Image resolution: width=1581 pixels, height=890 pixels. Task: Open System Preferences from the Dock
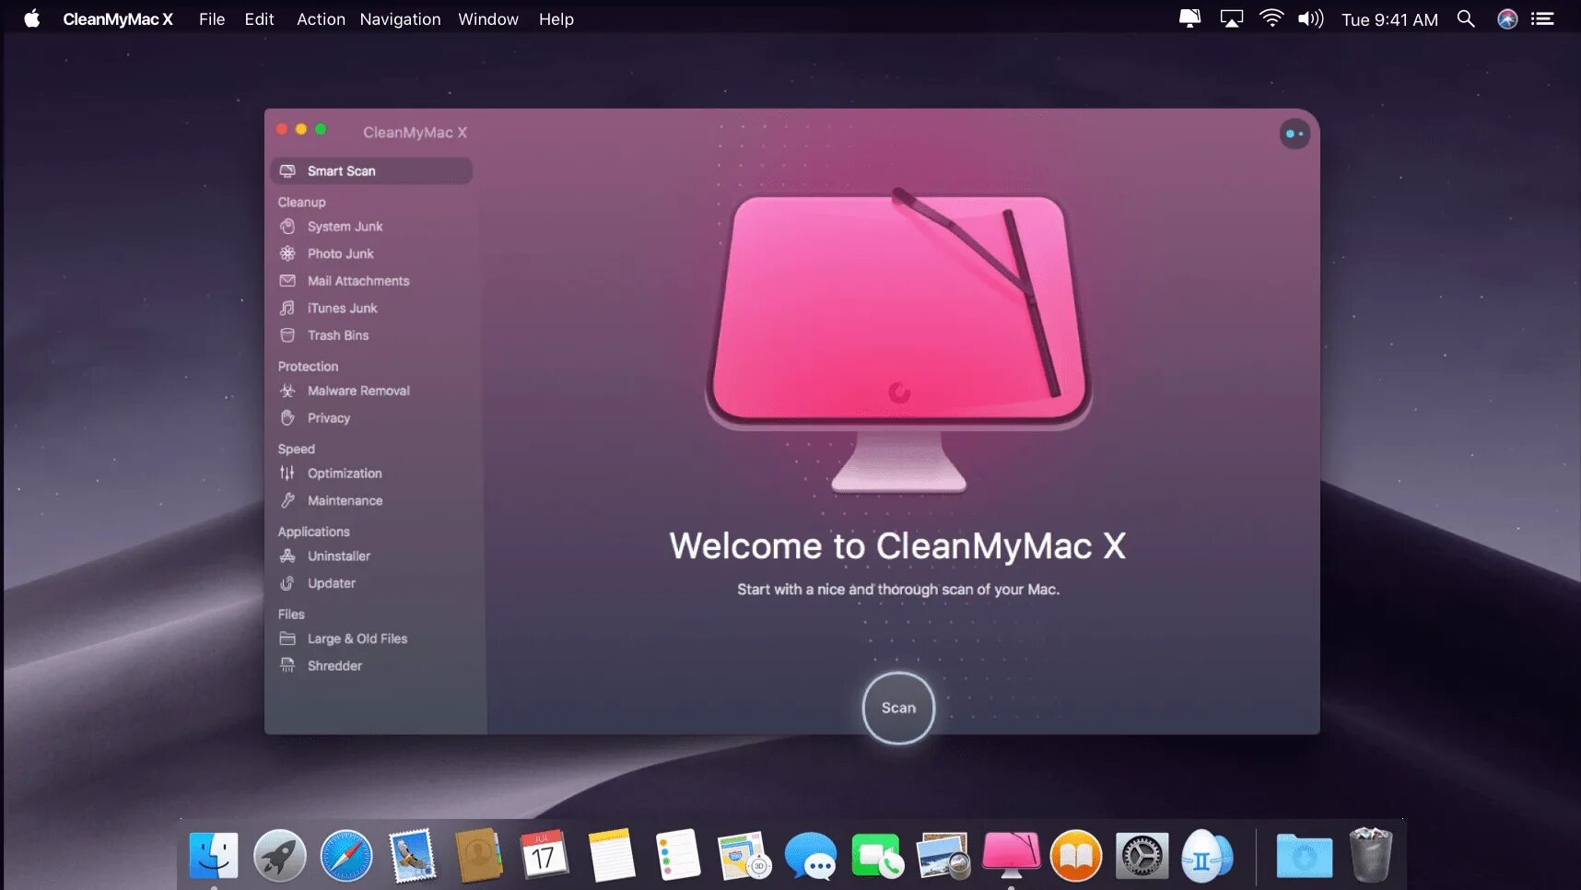click(1142, 856)
